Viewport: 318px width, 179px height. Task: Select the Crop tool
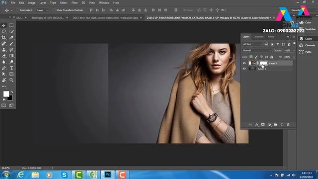3,38
